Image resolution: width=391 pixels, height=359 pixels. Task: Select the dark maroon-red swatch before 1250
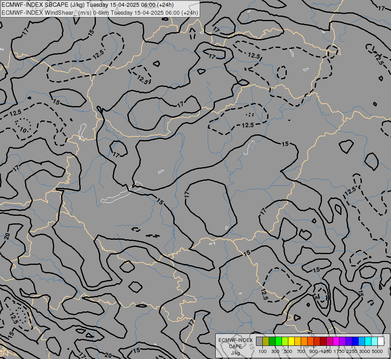coord(324,341)
